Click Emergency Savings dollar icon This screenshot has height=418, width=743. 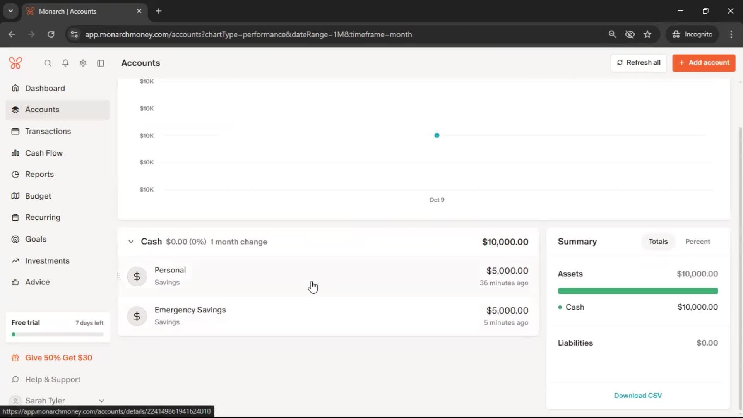(137, 316)
